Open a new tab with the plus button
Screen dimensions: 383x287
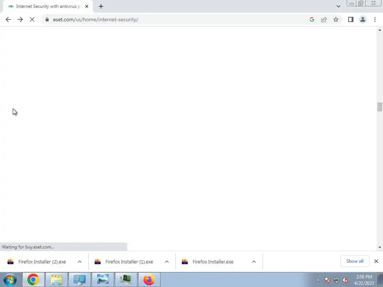[x=101, y=6]
